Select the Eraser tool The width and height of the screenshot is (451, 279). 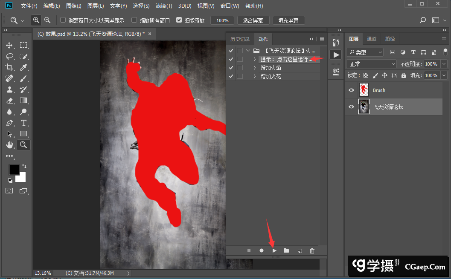[9, 101]
